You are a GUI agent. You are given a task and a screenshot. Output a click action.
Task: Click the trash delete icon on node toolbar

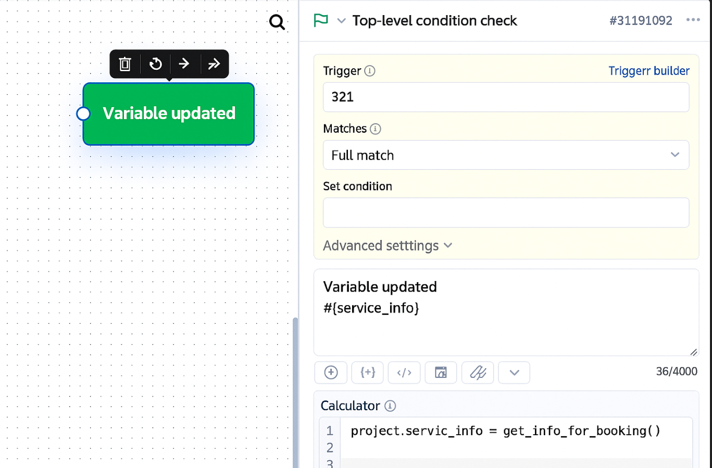125,64
